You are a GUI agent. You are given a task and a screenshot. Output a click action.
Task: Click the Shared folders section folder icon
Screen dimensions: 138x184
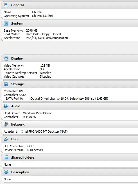point(6,157)
